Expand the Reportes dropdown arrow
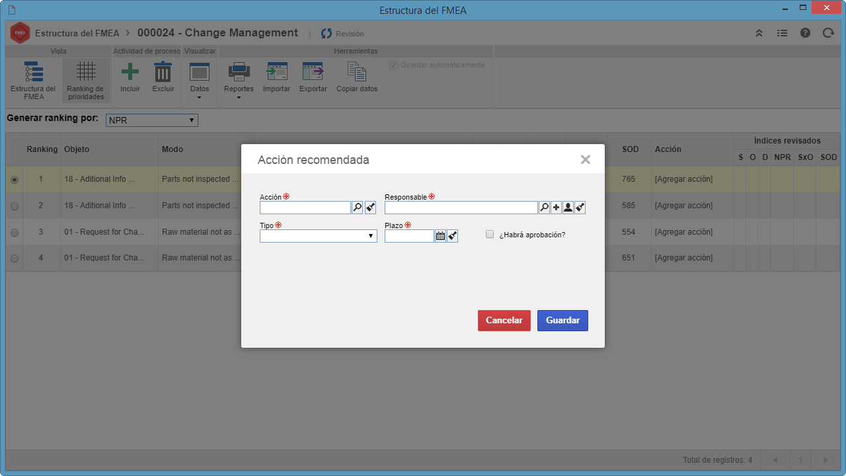846x476 pixels. pos(239,98)
